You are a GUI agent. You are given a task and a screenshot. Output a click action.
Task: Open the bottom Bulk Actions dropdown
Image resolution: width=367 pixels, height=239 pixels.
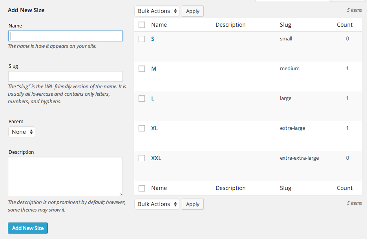coord(157,204)
